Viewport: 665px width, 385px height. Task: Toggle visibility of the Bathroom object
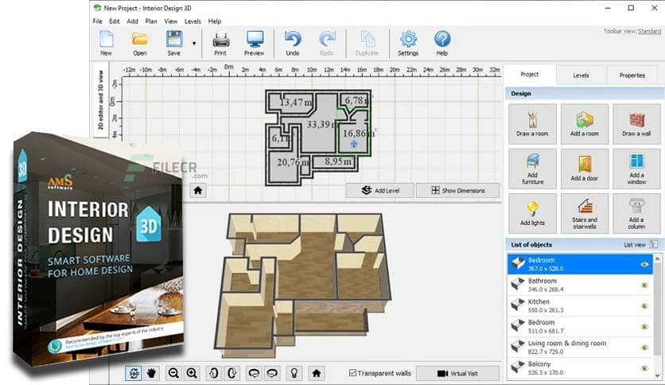(x=644, y=285)
